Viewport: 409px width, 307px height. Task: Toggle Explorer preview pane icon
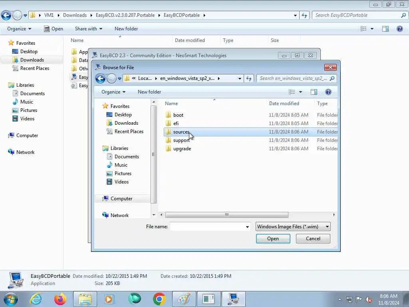pyautogui.click(x=385, y=29)
